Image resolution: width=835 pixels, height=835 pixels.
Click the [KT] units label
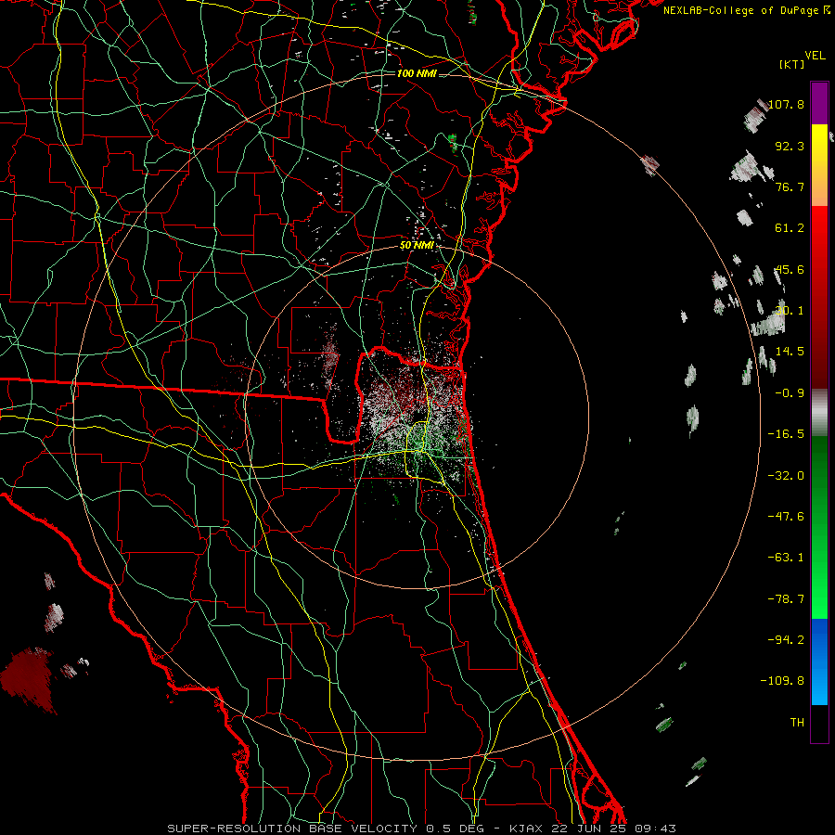point(791,64)
